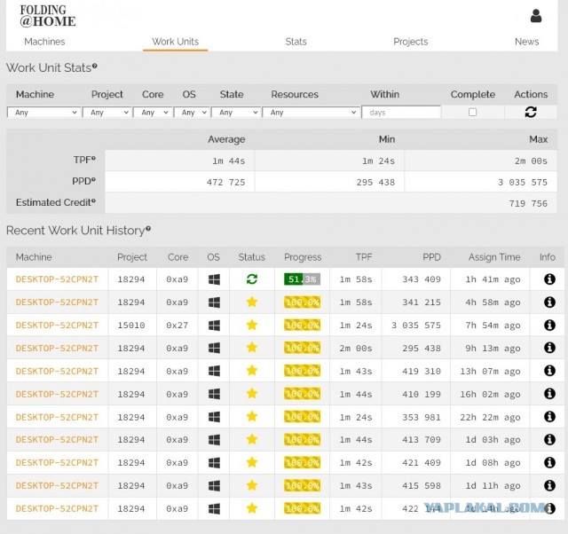The width and height of the screenshot is (568, 534).
Task: Open the News tab
Action: tap(526, 42)
